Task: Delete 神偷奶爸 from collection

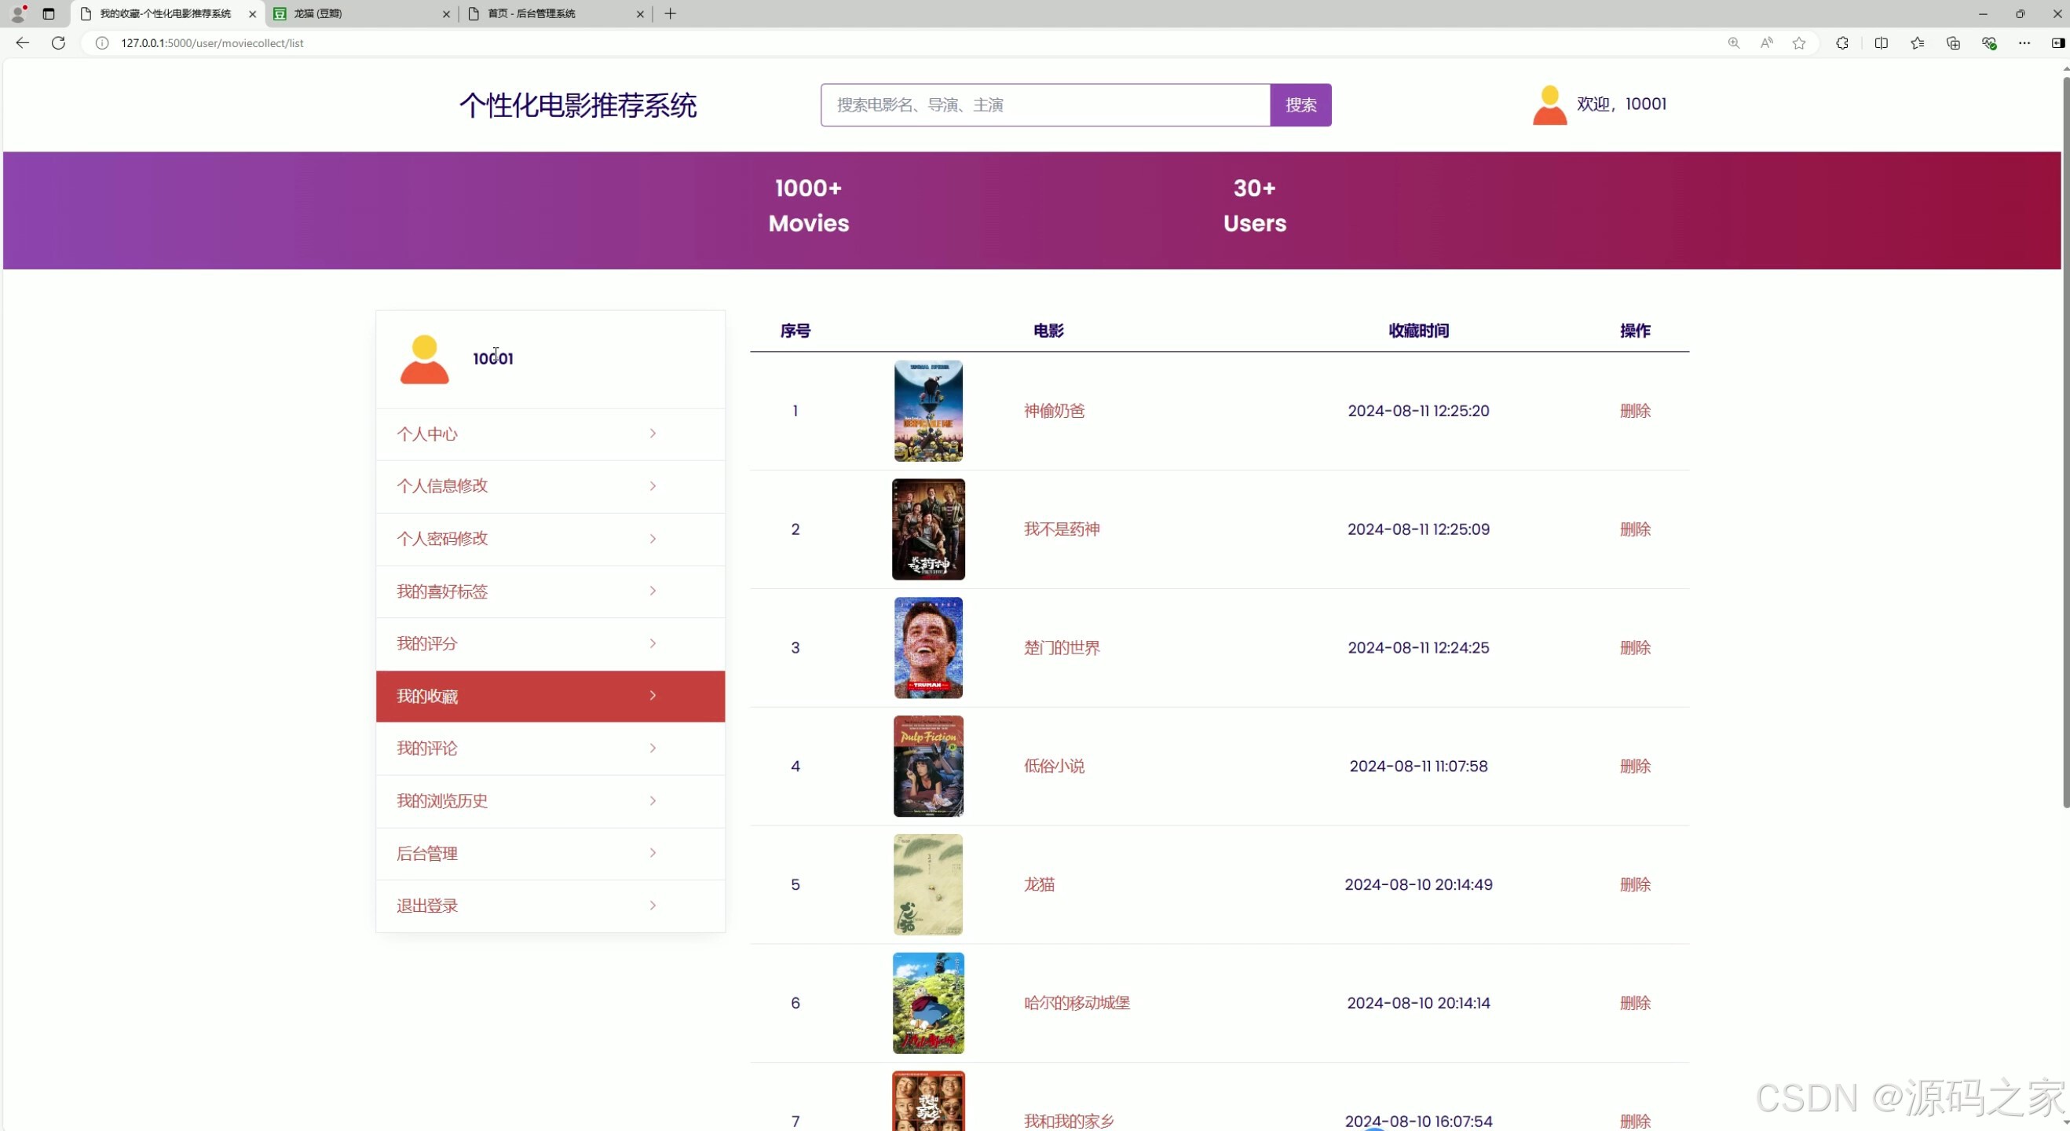Action: 1634,411
